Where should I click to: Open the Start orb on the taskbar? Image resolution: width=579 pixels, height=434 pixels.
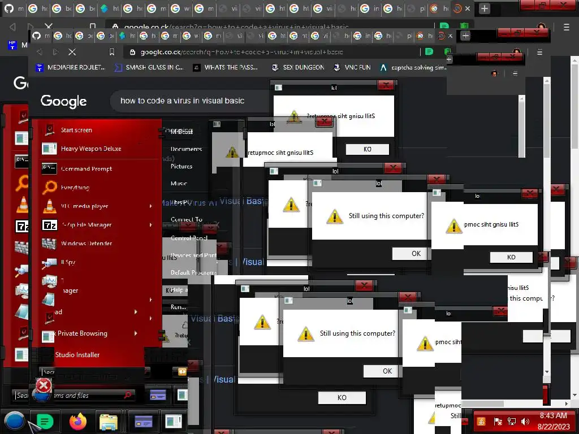coord(14,420)
